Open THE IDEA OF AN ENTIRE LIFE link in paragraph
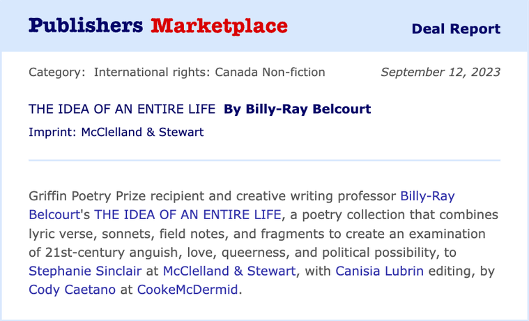529x321 pixels. 187,215
